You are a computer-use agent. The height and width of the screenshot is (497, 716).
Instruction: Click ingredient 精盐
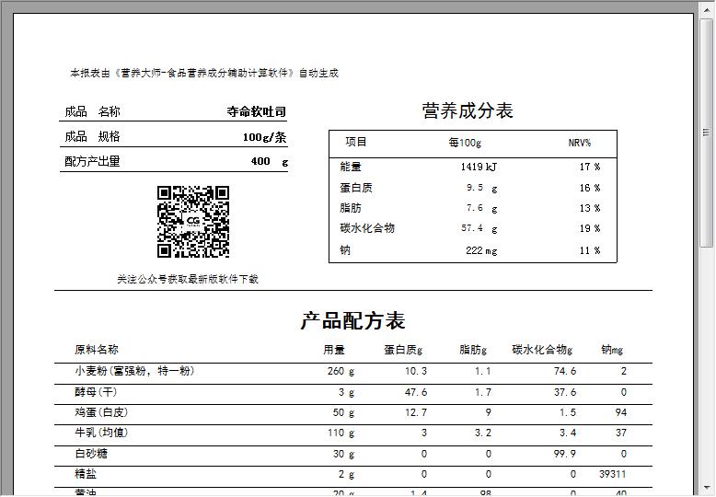tap(86, 474)
